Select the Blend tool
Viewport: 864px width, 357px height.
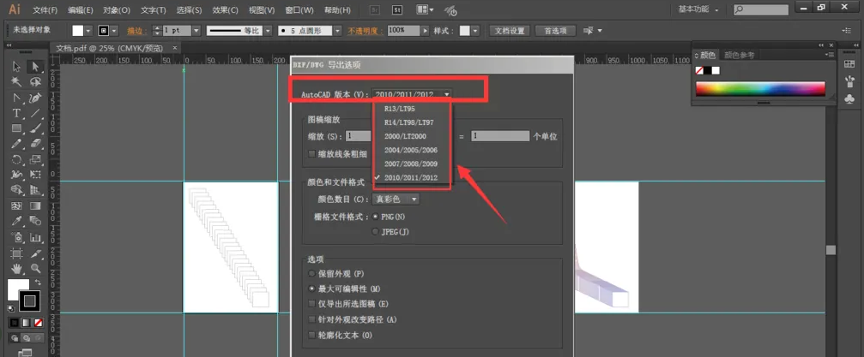click(x=36, y=221)
